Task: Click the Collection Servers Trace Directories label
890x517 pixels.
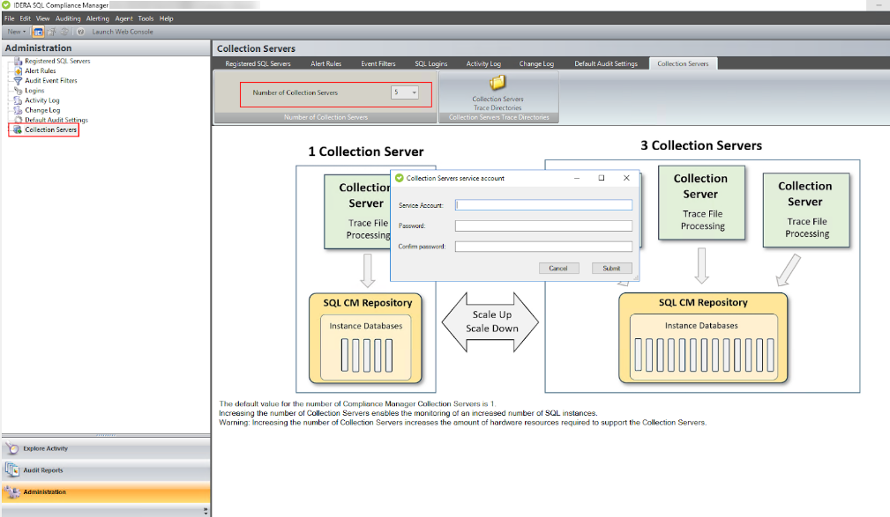Action: [497, 103]
